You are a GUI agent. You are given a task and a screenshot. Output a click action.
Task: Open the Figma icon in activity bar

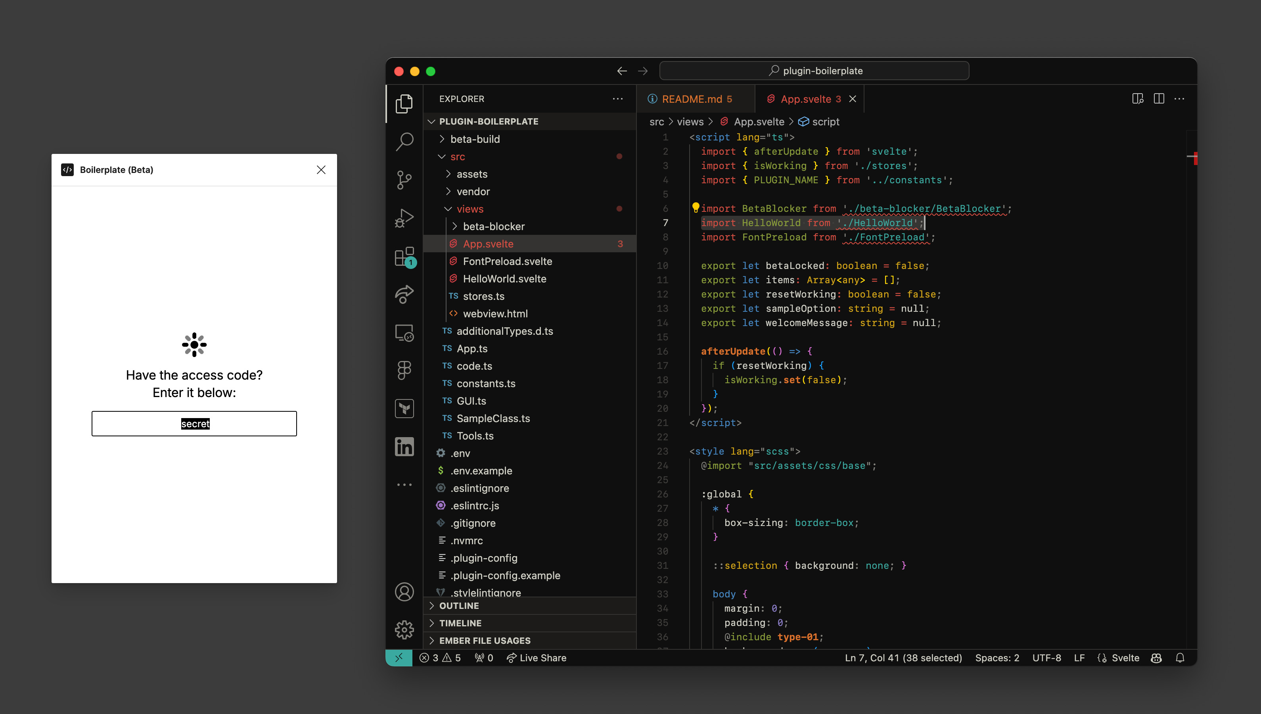[x=404, y=370]
